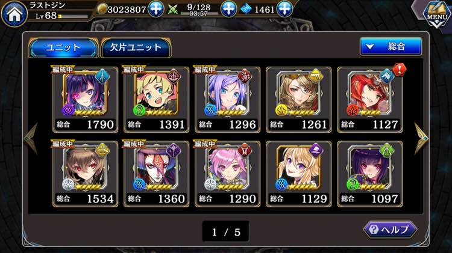Open the MENU book icon

[438, 14]
